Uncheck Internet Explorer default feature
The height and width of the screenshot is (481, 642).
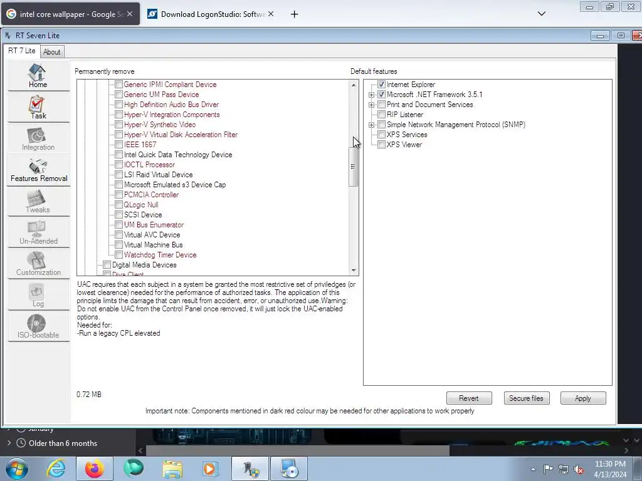click(x=381, y=85)
